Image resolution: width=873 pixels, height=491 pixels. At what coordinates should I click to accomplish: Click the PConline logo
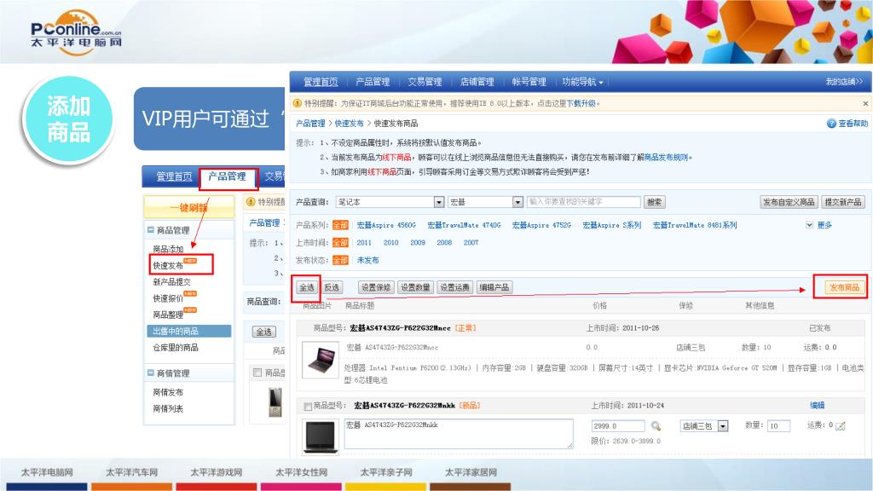pyautogui.click(x=76, y=33)
